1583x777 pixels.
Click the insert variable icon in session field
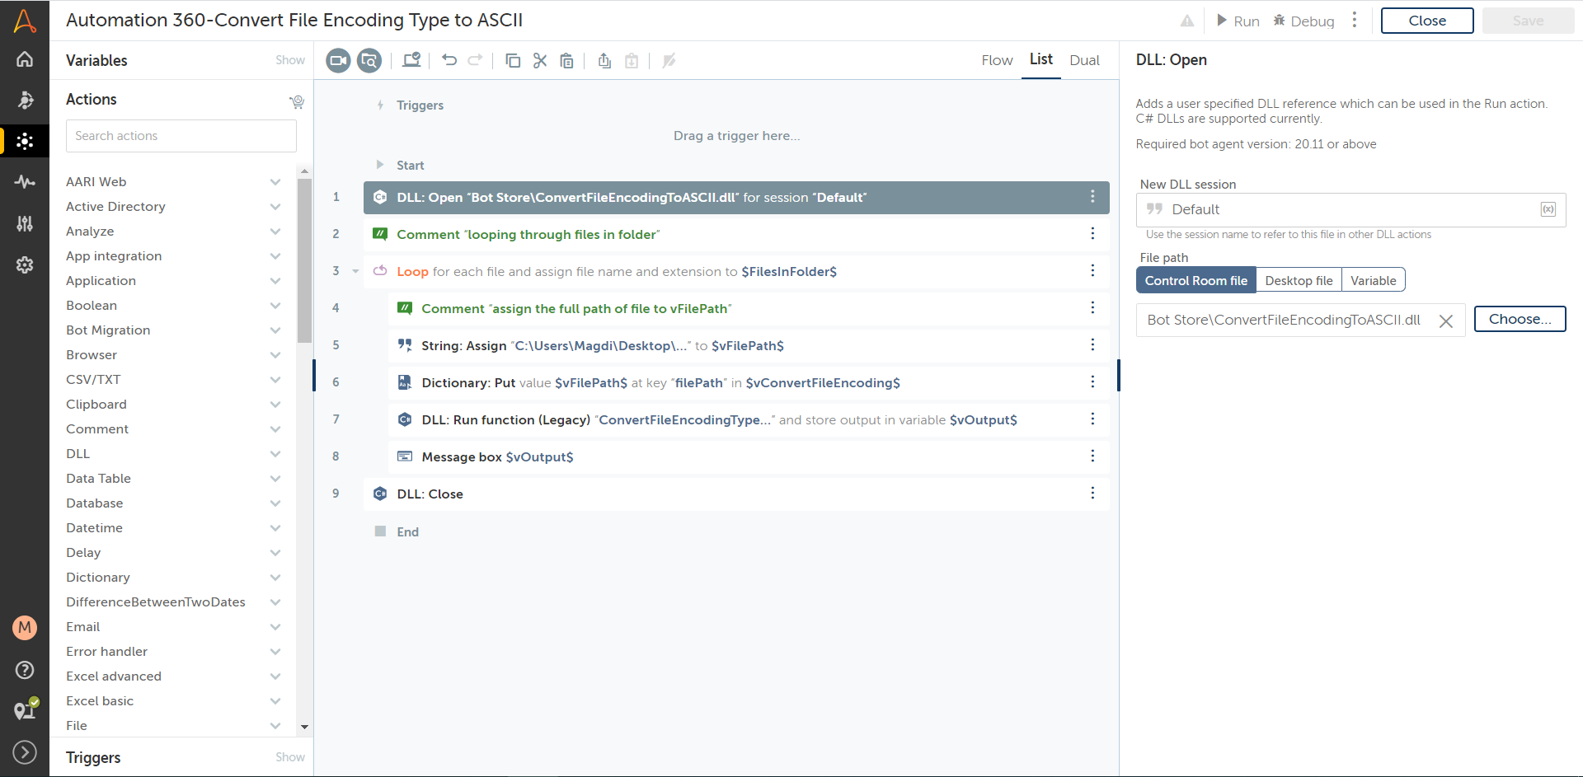tap(1548, 209)
